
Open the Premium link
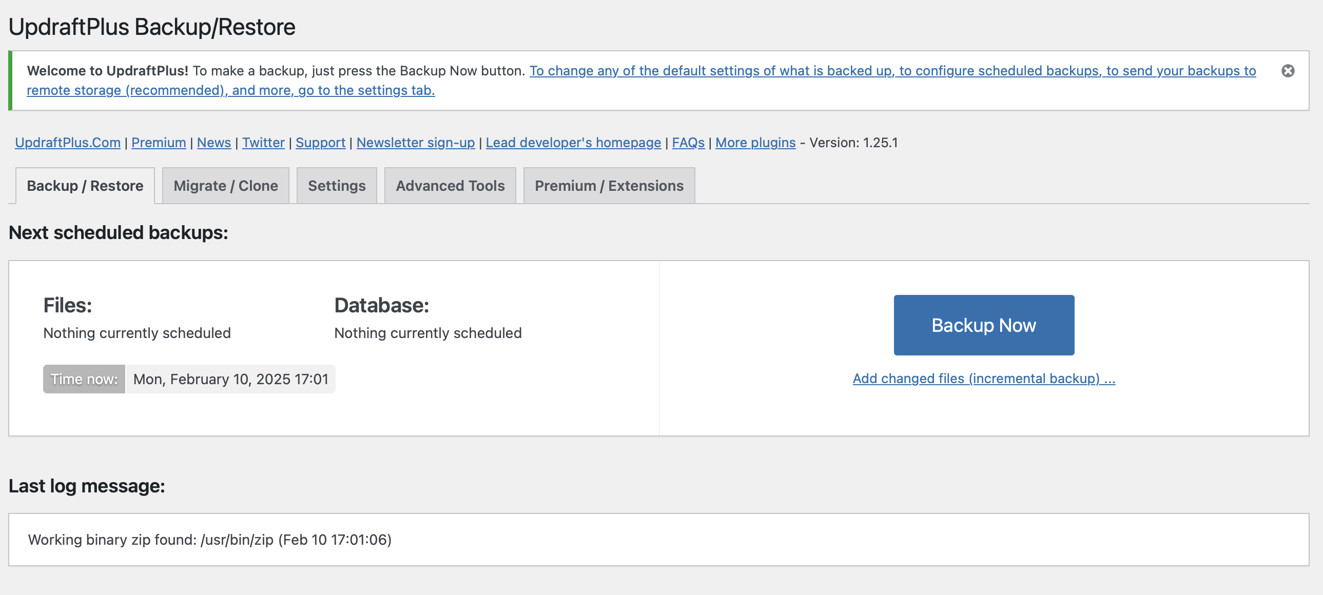tap(158, 143)
